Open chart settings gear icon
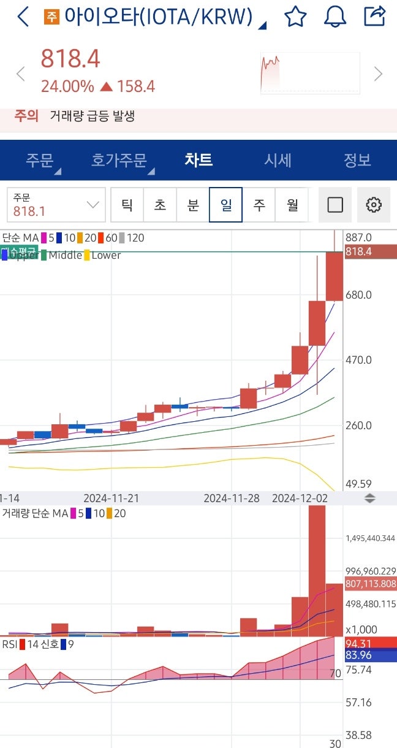397x748 pixels. pos(374,205)
